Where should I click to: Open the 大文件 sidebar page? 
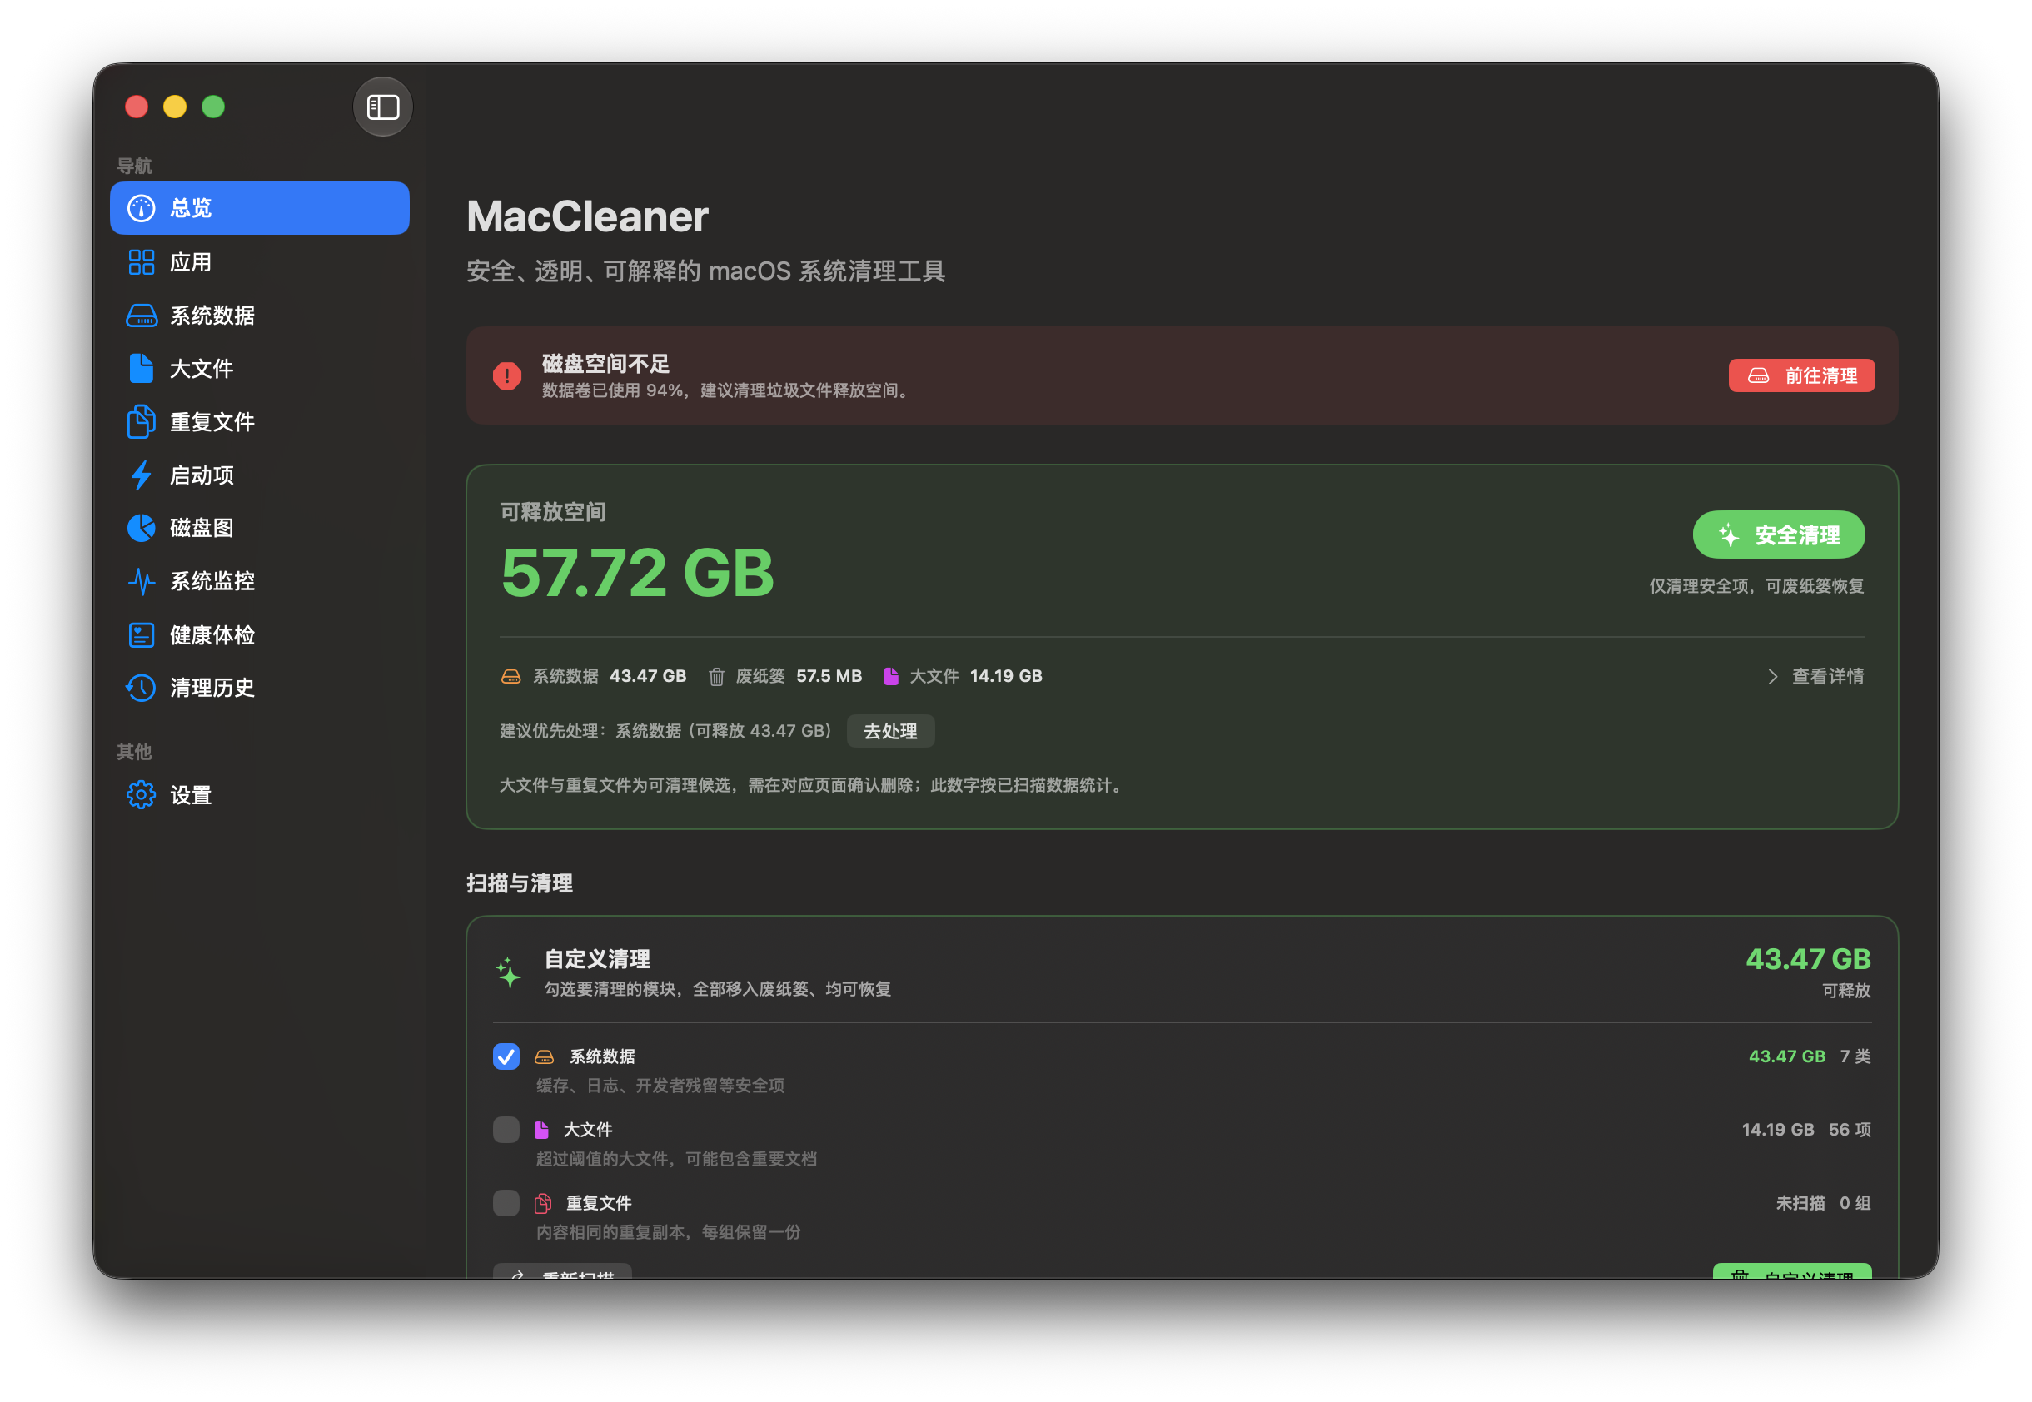click(260, 369)
